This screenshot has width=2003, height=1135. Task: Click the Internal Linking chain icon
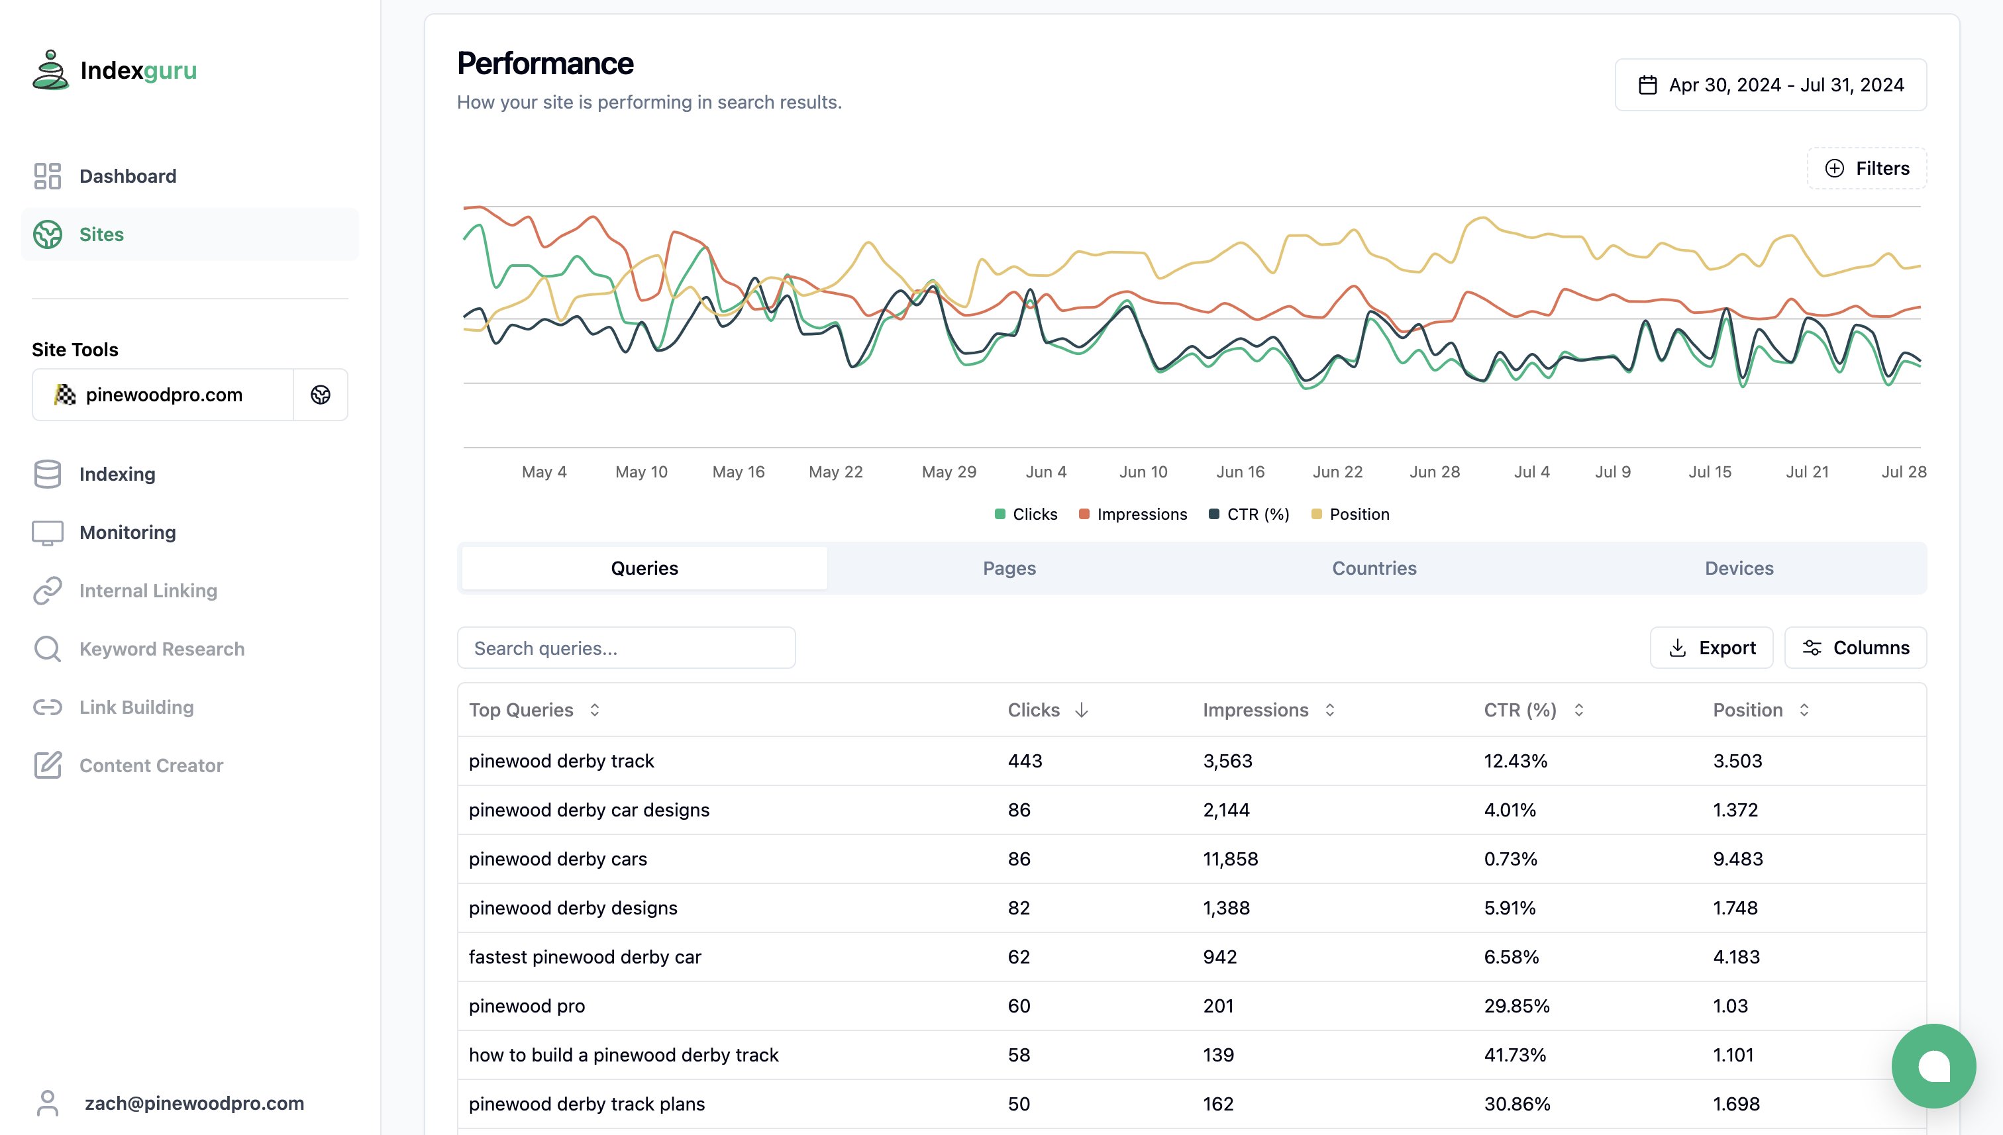point(48,591)
